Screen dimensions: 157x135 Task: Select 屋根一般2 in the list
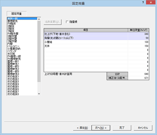(22, 66)
